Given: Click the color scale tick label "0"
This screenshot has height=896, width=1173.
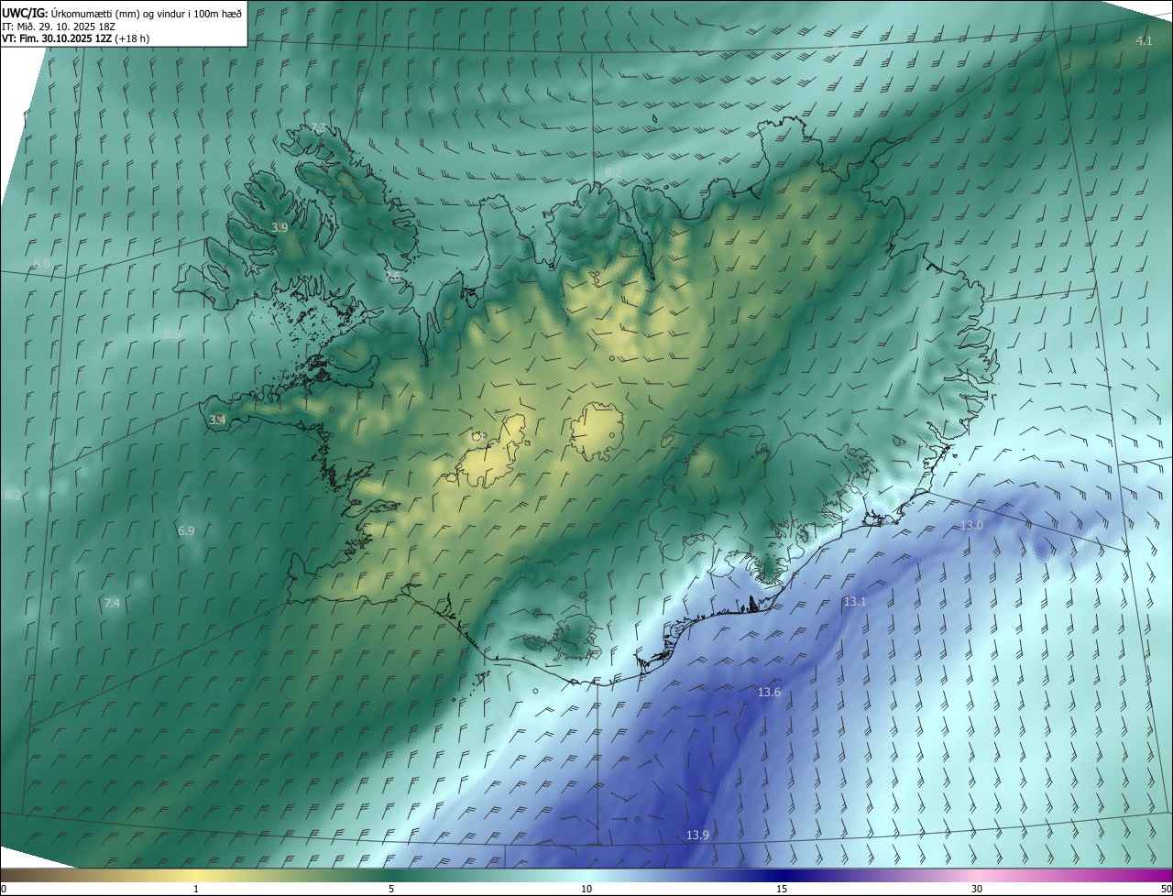Looking at the screenshot, I should click(4, 889).
